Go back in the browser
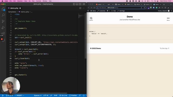This screenshot has width=173, height=97. [88, 8]
